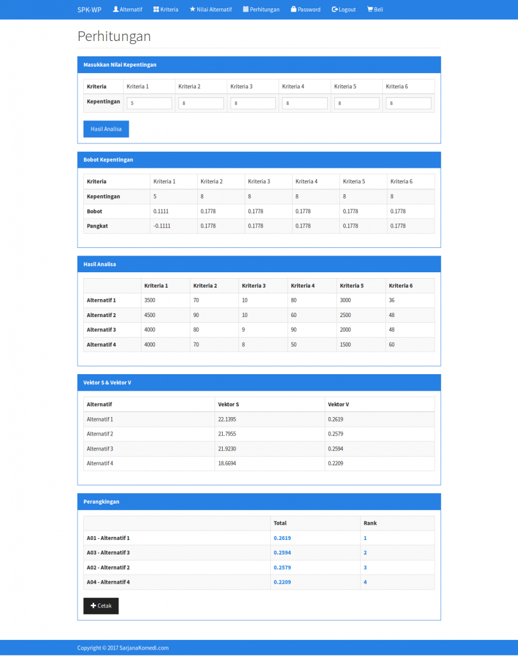Open the SPK-WP home brand link

tap(90, 10)
